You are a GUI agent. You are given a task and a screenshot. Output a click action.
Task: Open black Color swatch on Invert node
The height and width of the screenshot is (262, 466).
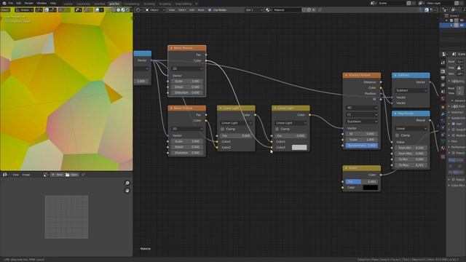[x=371, y=188]
